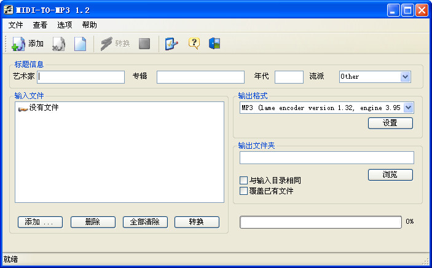Focus the 艺术家 artist input field
This screenshot has height=268, width=432.
(x=81, y=77)
